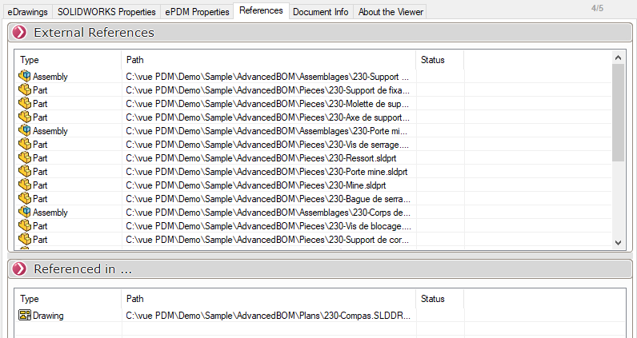The width and height of the screenshot is (637, 338).
Task: Collapse the Referenced in section
Action: (20, 269)
